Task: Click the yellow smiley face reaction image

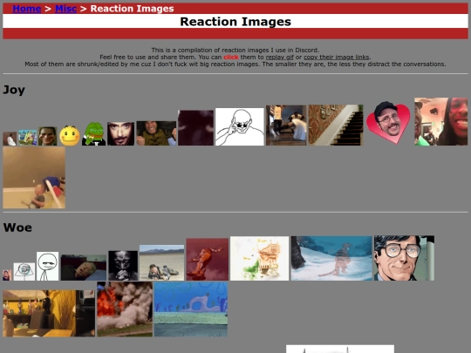Action: click(x=70, y=136)
